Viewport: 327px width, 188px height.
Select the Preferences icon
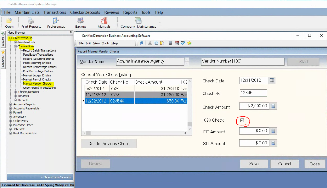click(x=56, y=23)
